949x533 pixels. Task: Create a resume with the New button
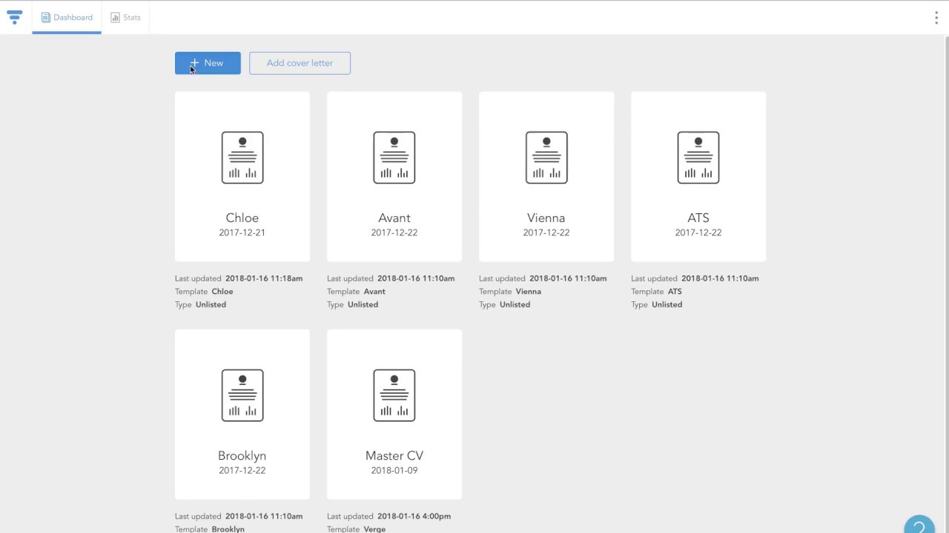click(x=208, y=63)
